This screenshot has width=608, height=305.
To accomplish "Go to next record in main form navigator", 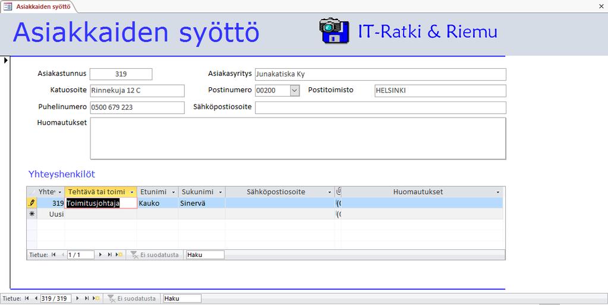I will (77, 298).
